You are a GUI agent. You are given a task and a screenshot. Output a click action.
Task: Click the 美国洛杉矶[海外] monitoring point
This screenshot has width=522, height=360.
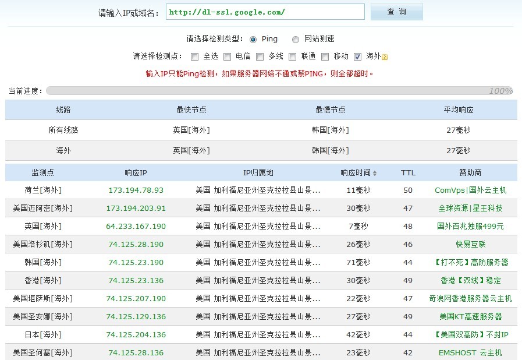point(43,244)
